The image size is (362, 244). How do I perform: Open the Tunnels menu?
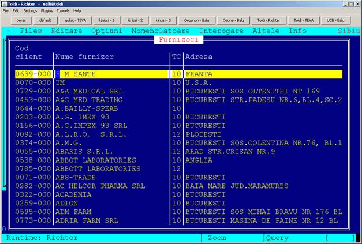pyautogui.click(x=63, y=11)
